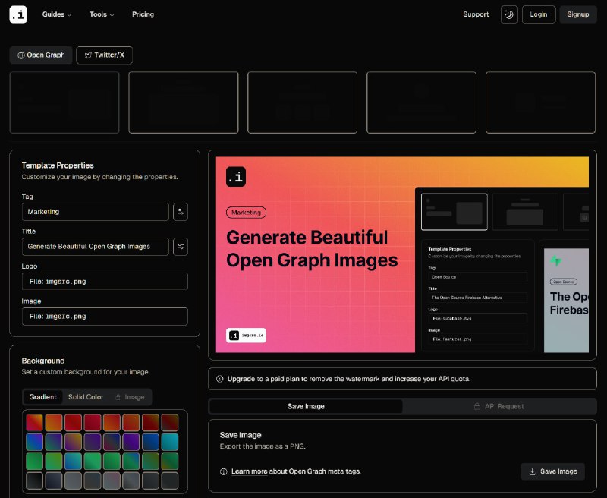Open settings icon next to Title field
This screenshot has height=498, width=607.
point(181,246)
